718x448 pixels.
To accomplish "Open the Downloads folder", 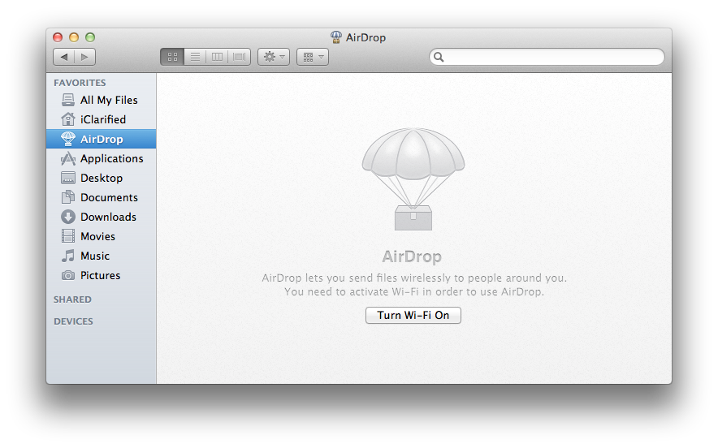I will tap(108, 217).
